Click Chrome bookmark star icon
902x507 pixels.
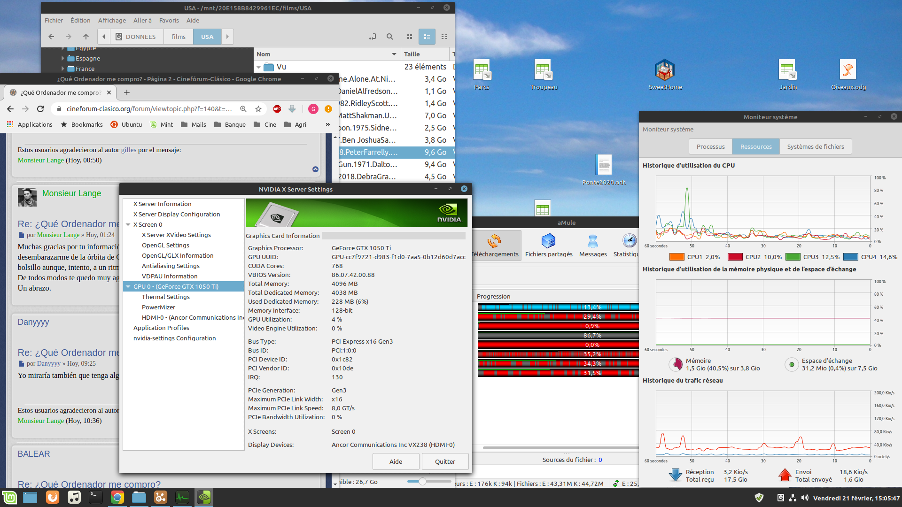(258, 109)
